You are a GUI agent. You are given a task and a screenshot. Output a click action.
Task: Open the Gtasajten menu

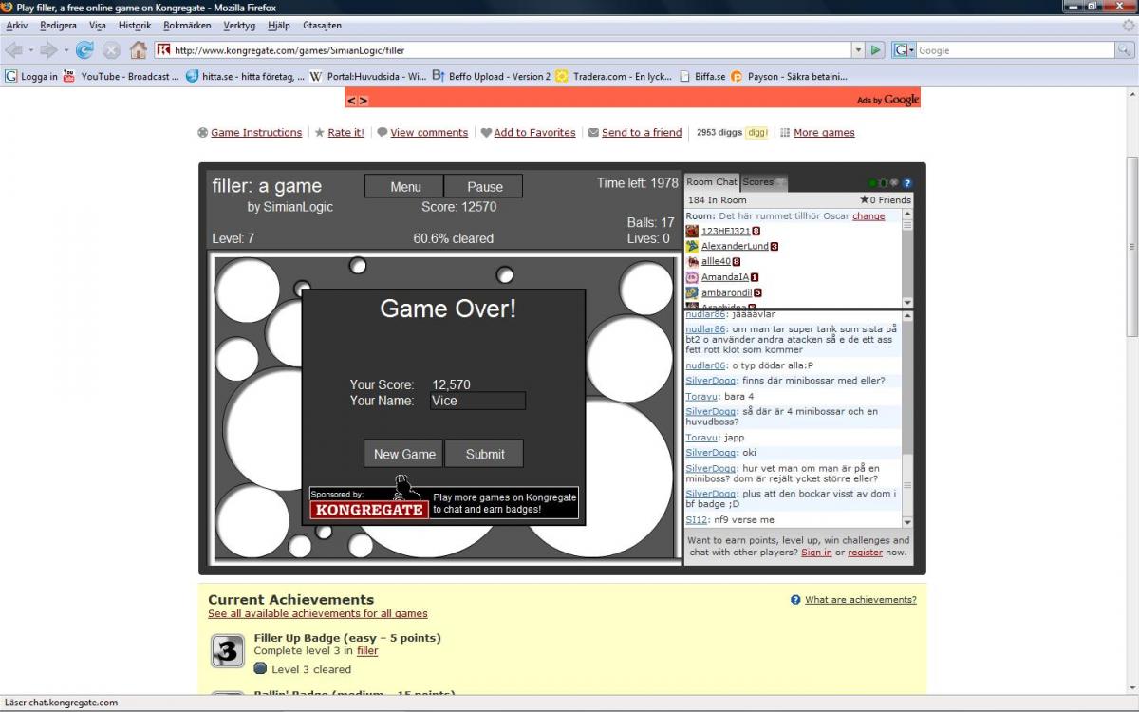[x=322, y=26]
